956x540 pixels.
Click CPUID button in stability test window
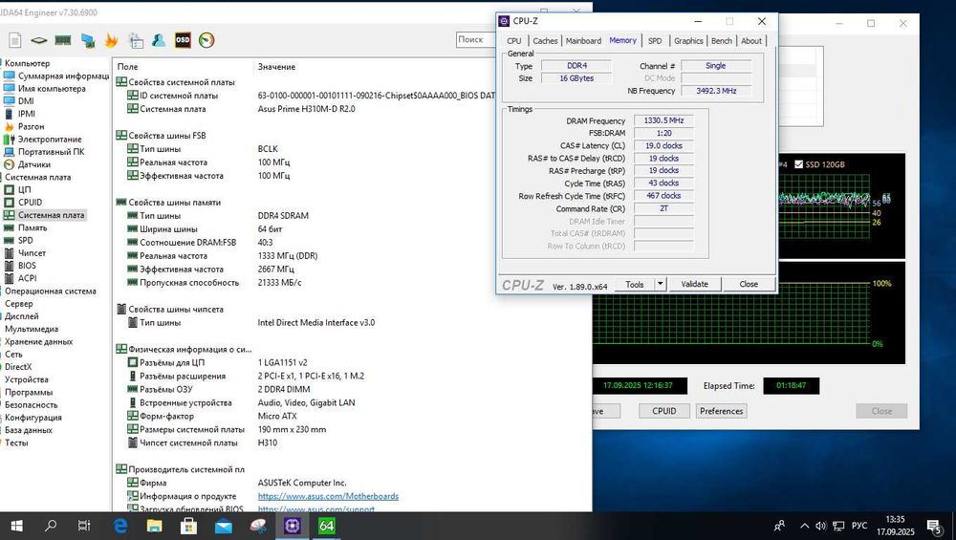pyautogui.click(x=664, y=411)
